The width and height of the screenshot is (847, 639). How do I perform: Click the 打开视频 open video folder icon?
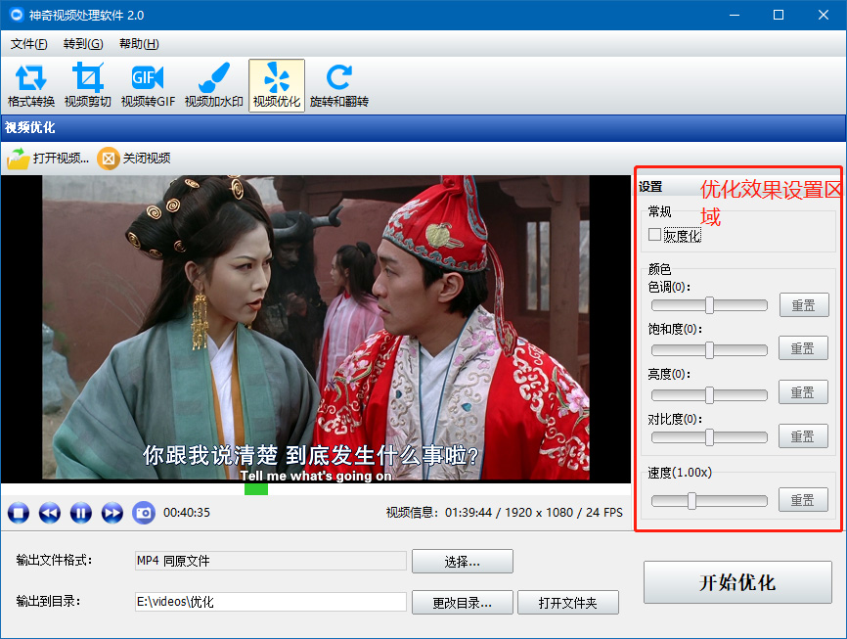19,158
